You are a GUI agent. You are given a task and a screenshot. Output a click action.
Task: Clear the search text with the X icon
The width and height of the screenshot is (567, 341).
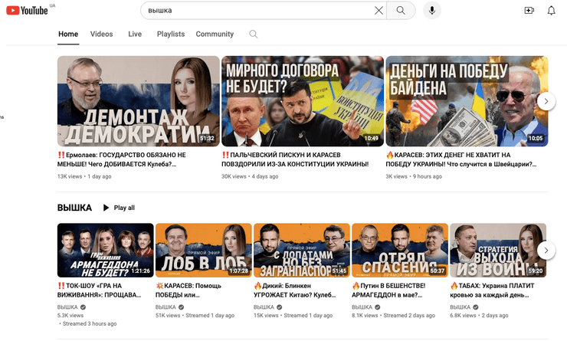379,11
